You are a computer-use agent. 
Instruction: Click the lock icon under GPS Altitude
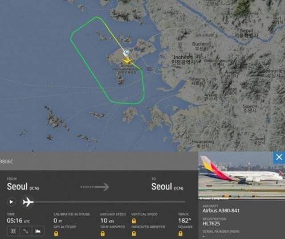(56, 233)
